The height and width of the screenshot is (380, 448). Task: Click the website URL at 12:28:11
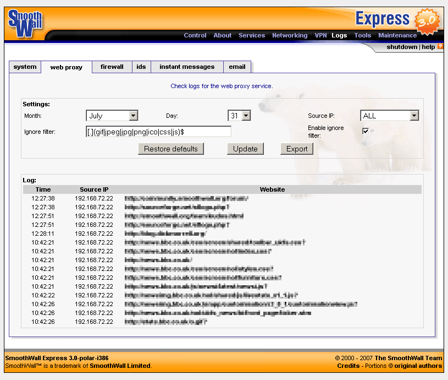tap(165, 234)
